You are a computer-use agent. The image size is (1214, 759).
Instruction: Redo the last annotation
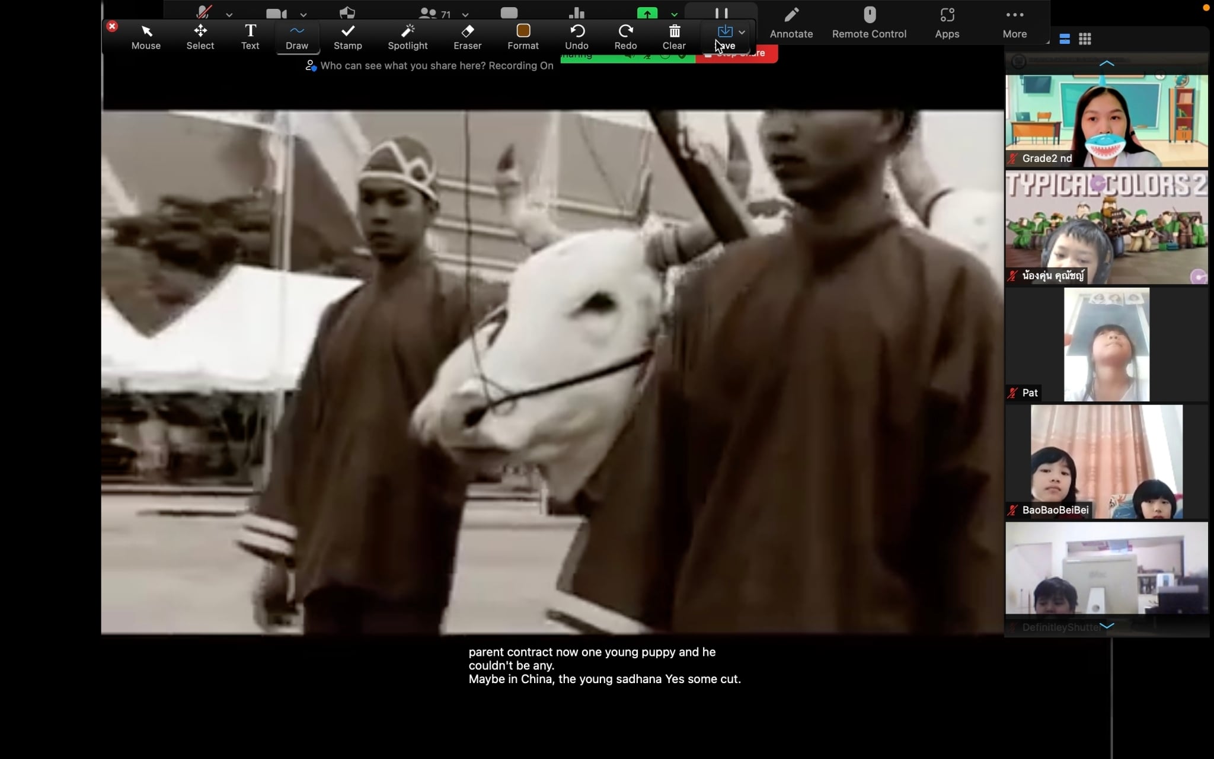(x=625, y=36)
